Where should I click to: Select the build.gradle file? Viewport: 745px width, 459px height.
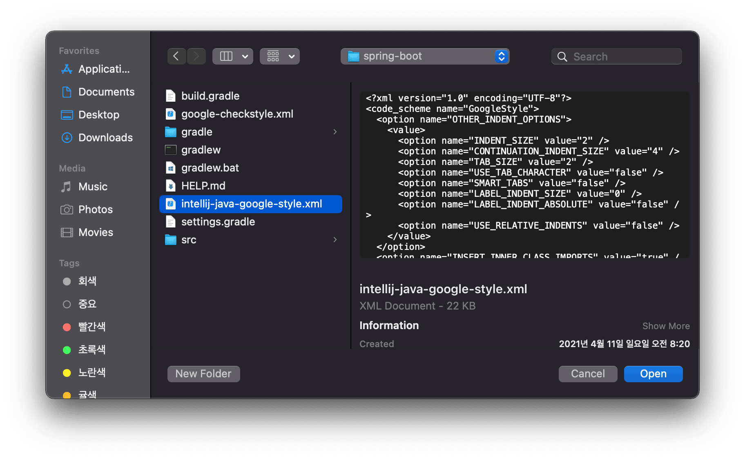coord(210,96)
